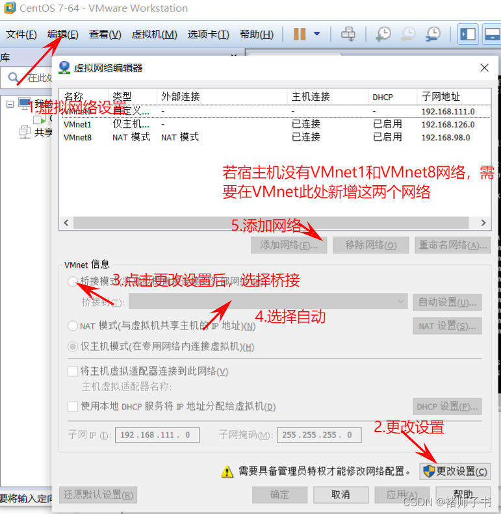
Task: Click the take snapshot icon
Action: click(x=383, y=34)
